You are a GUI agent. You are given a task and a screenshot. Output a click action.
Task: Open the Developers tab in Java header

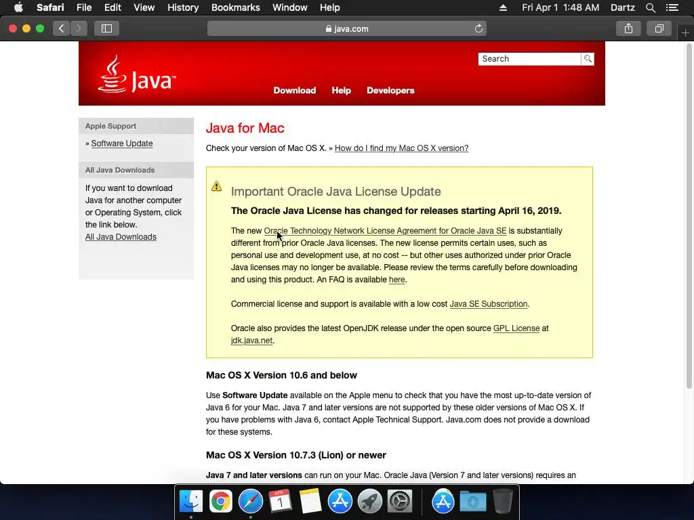pyautogui.click(x=390, y=90)
